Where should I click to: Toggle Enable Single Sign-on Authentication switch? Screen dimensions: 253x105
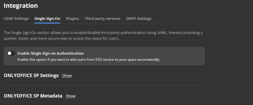tap(11, 53)
